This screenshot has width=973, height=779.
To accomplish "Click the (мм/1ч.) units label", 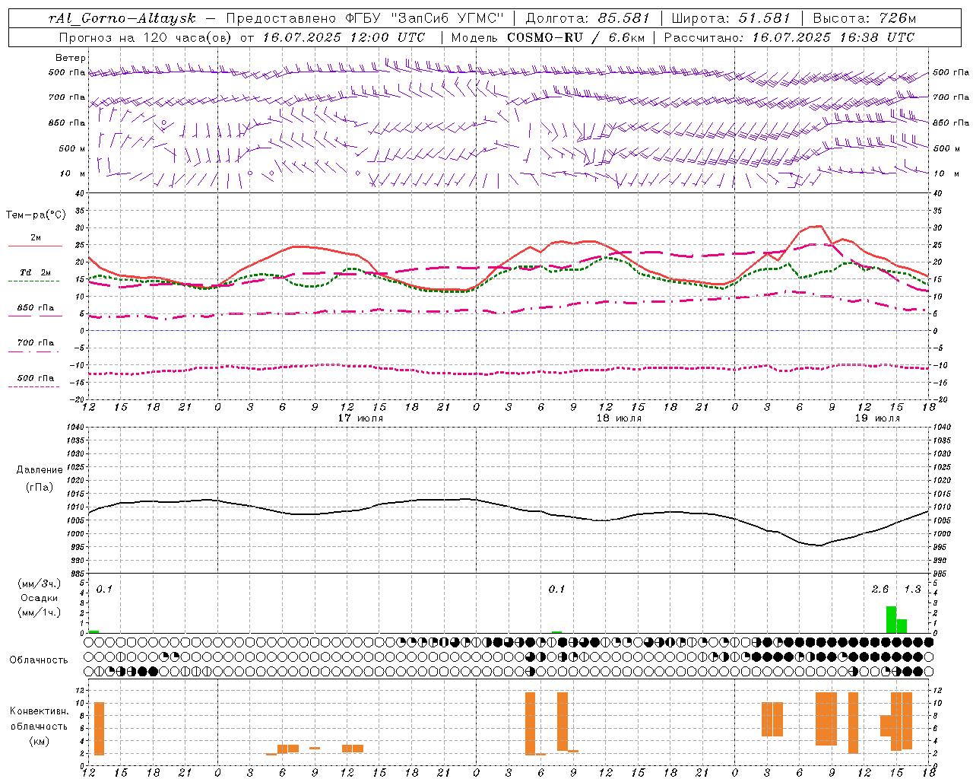I will coord(39,613).
